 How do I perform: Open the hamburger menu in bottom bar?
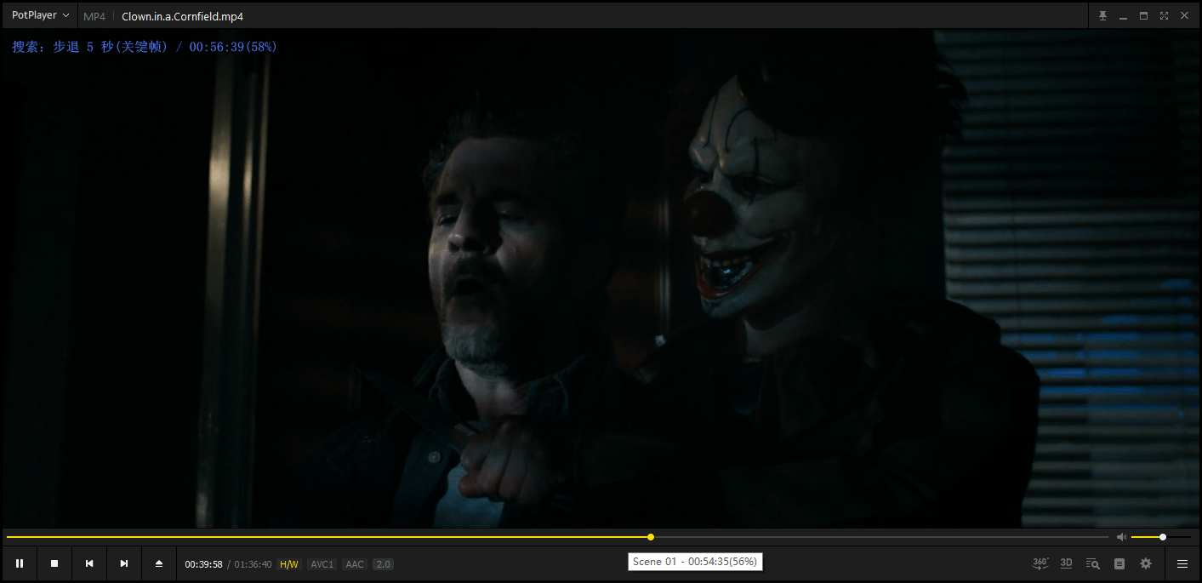[1182, 563]
